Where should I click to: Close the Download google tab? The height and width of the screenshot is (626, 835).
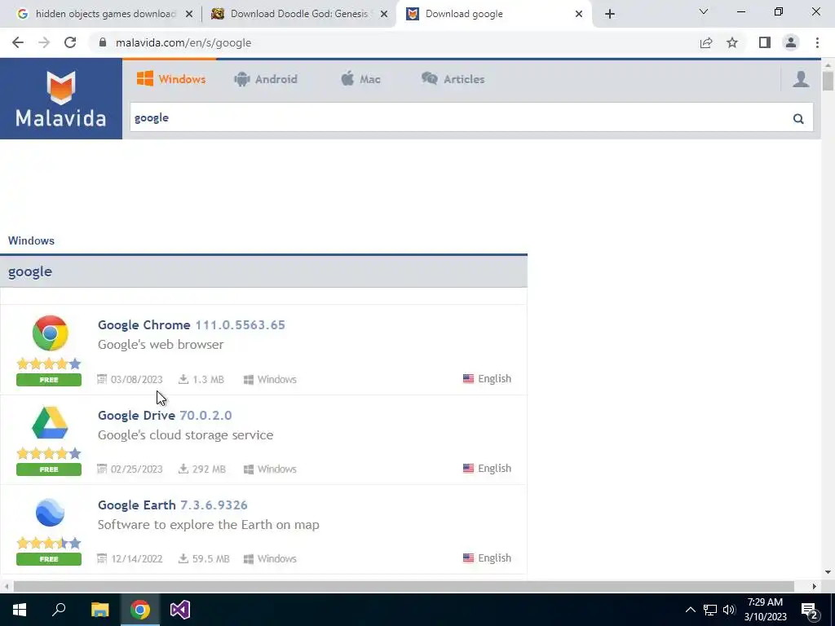coord(579,15)
